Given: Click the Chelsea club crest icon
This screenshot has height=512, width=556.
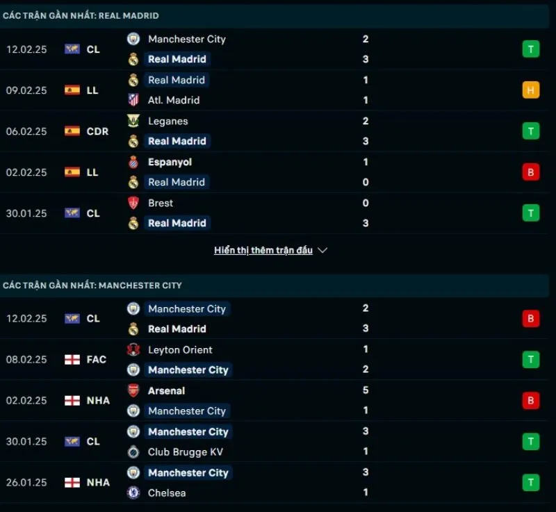Looking at the screenshot, I should pyautogui.click(x=133, y=493).
